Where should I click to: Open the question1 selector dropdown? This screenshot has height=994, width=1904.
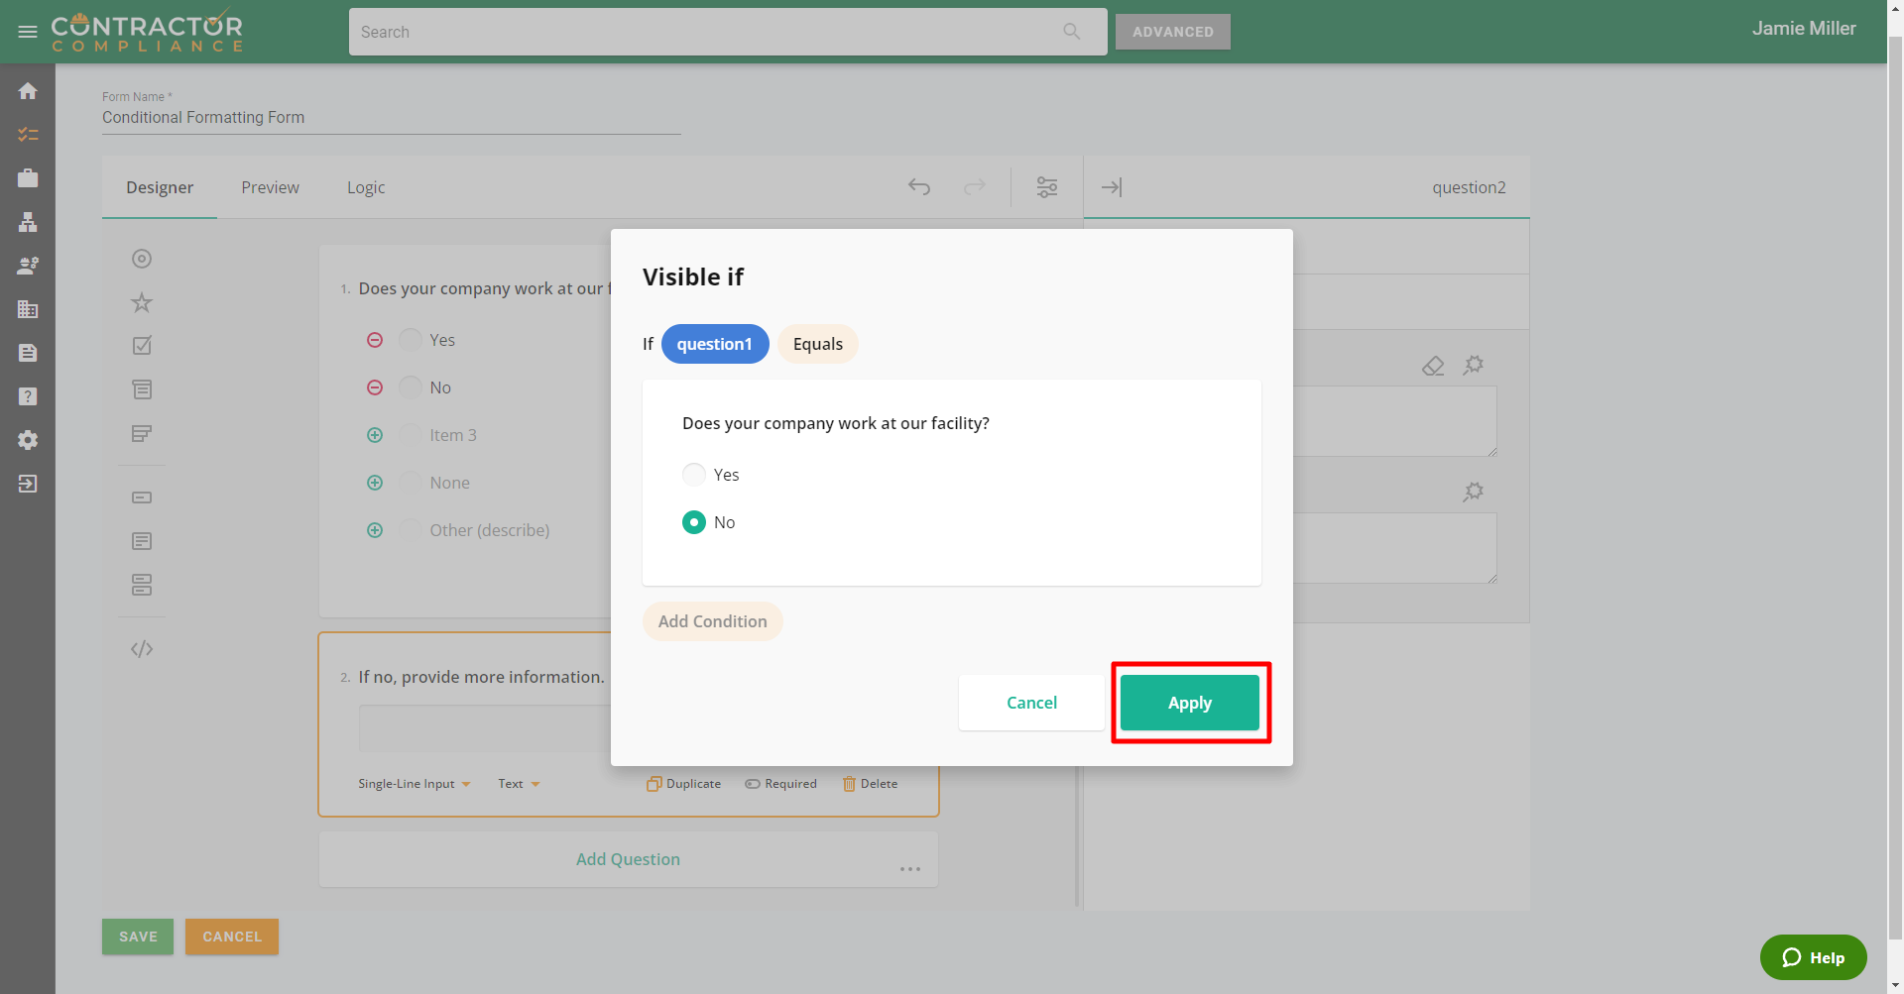point(714,344)
